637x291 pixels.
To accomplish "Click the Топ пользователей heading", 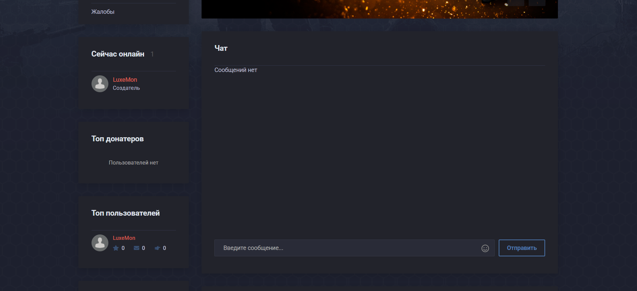I will click(126, 213).
